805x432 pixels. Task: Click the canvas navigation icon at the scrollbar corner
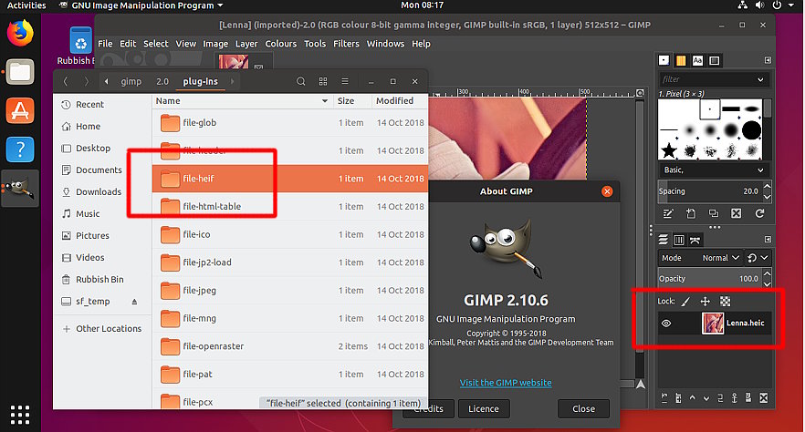[x=641, y=385]
